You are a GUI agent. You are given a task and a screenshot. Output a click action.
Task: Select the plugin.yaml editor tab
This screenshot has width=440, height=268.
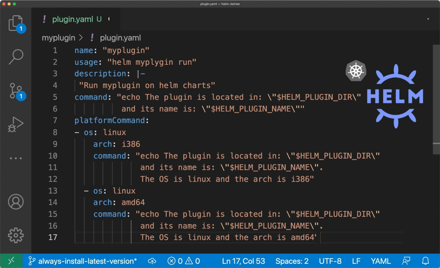point(73,19)
